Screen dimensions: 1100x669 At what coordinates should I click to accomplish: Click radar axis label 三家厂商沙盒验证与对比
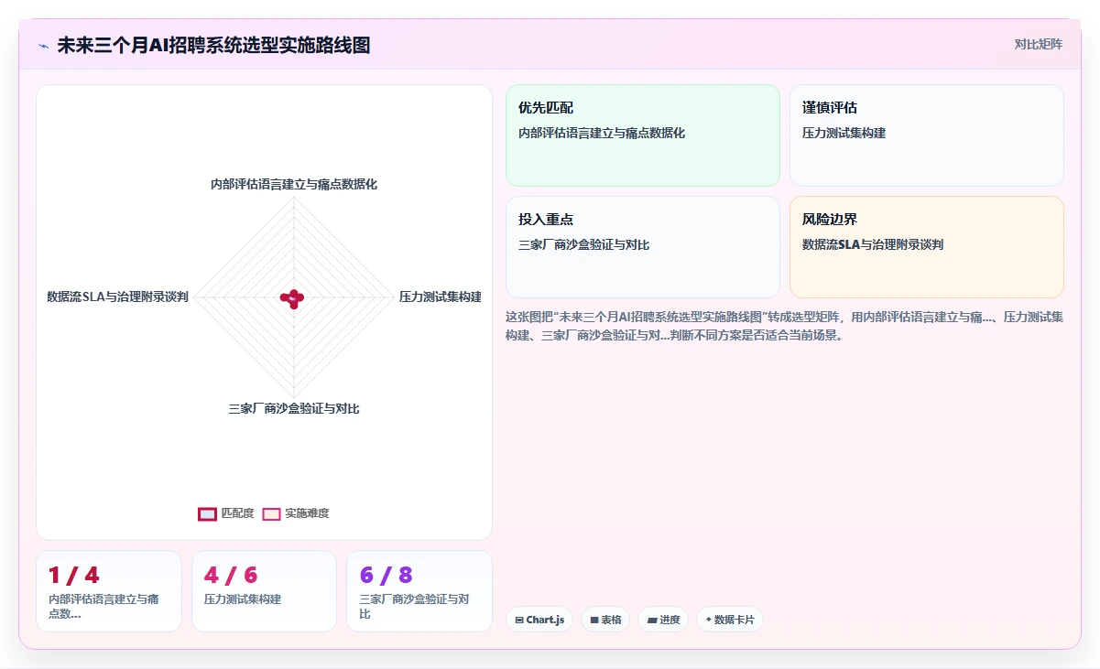click(x=294, y=409)
